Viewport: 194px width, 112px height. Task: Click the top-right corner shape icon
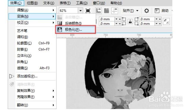(136, 19)
